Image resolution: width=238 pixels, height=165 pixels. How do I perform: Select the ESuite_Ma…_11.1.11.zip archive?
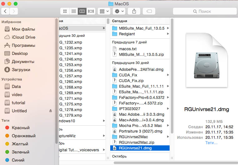click(140, 92)
